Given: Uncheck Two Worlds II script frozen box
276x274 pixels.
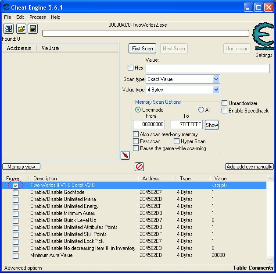Looking at the screenshot, I should click(15, 185).
